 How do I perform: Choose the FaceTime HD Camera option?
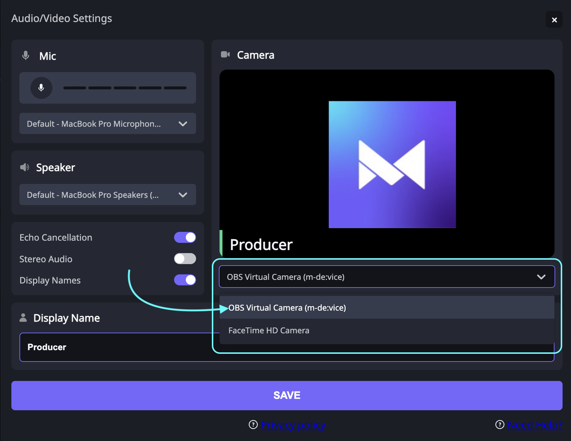(387, 330)
